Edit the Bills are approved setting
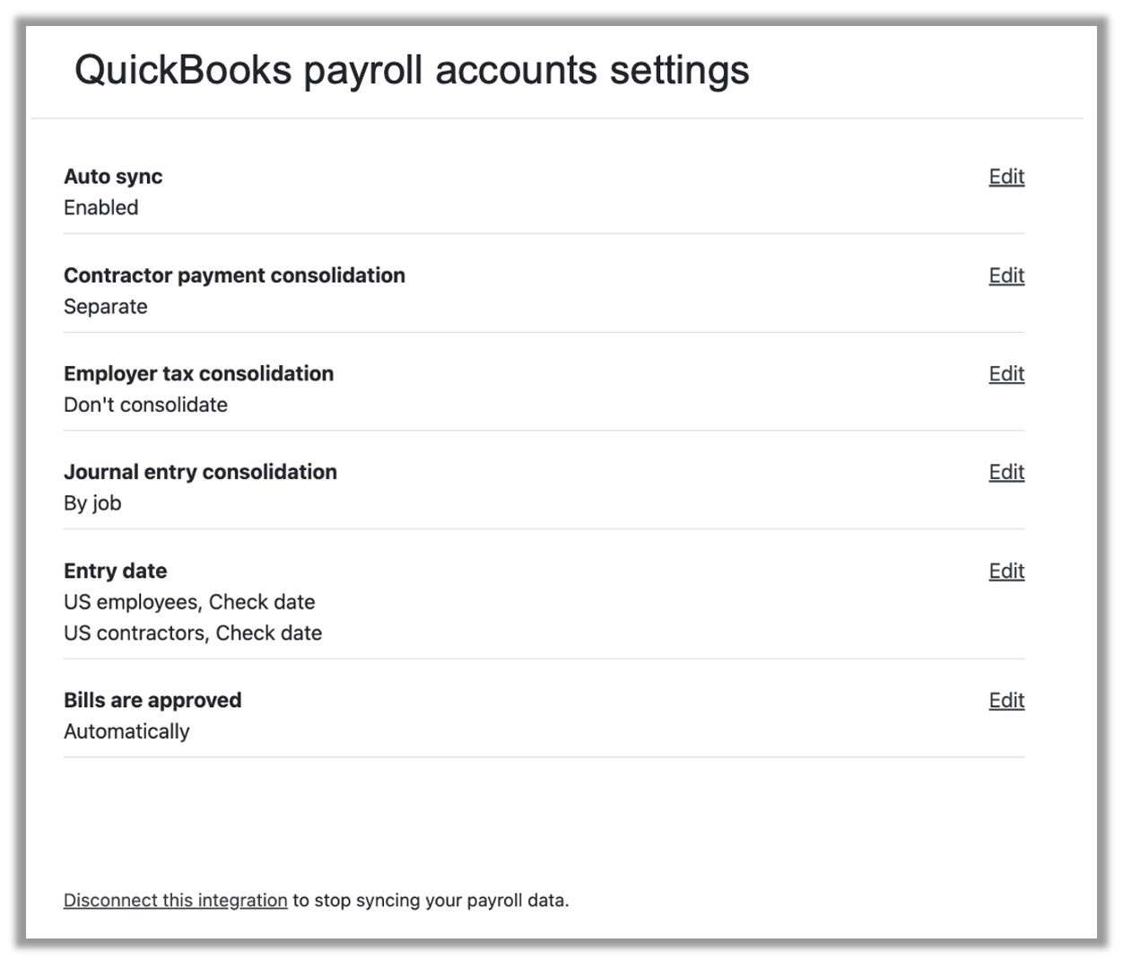 1006,700
